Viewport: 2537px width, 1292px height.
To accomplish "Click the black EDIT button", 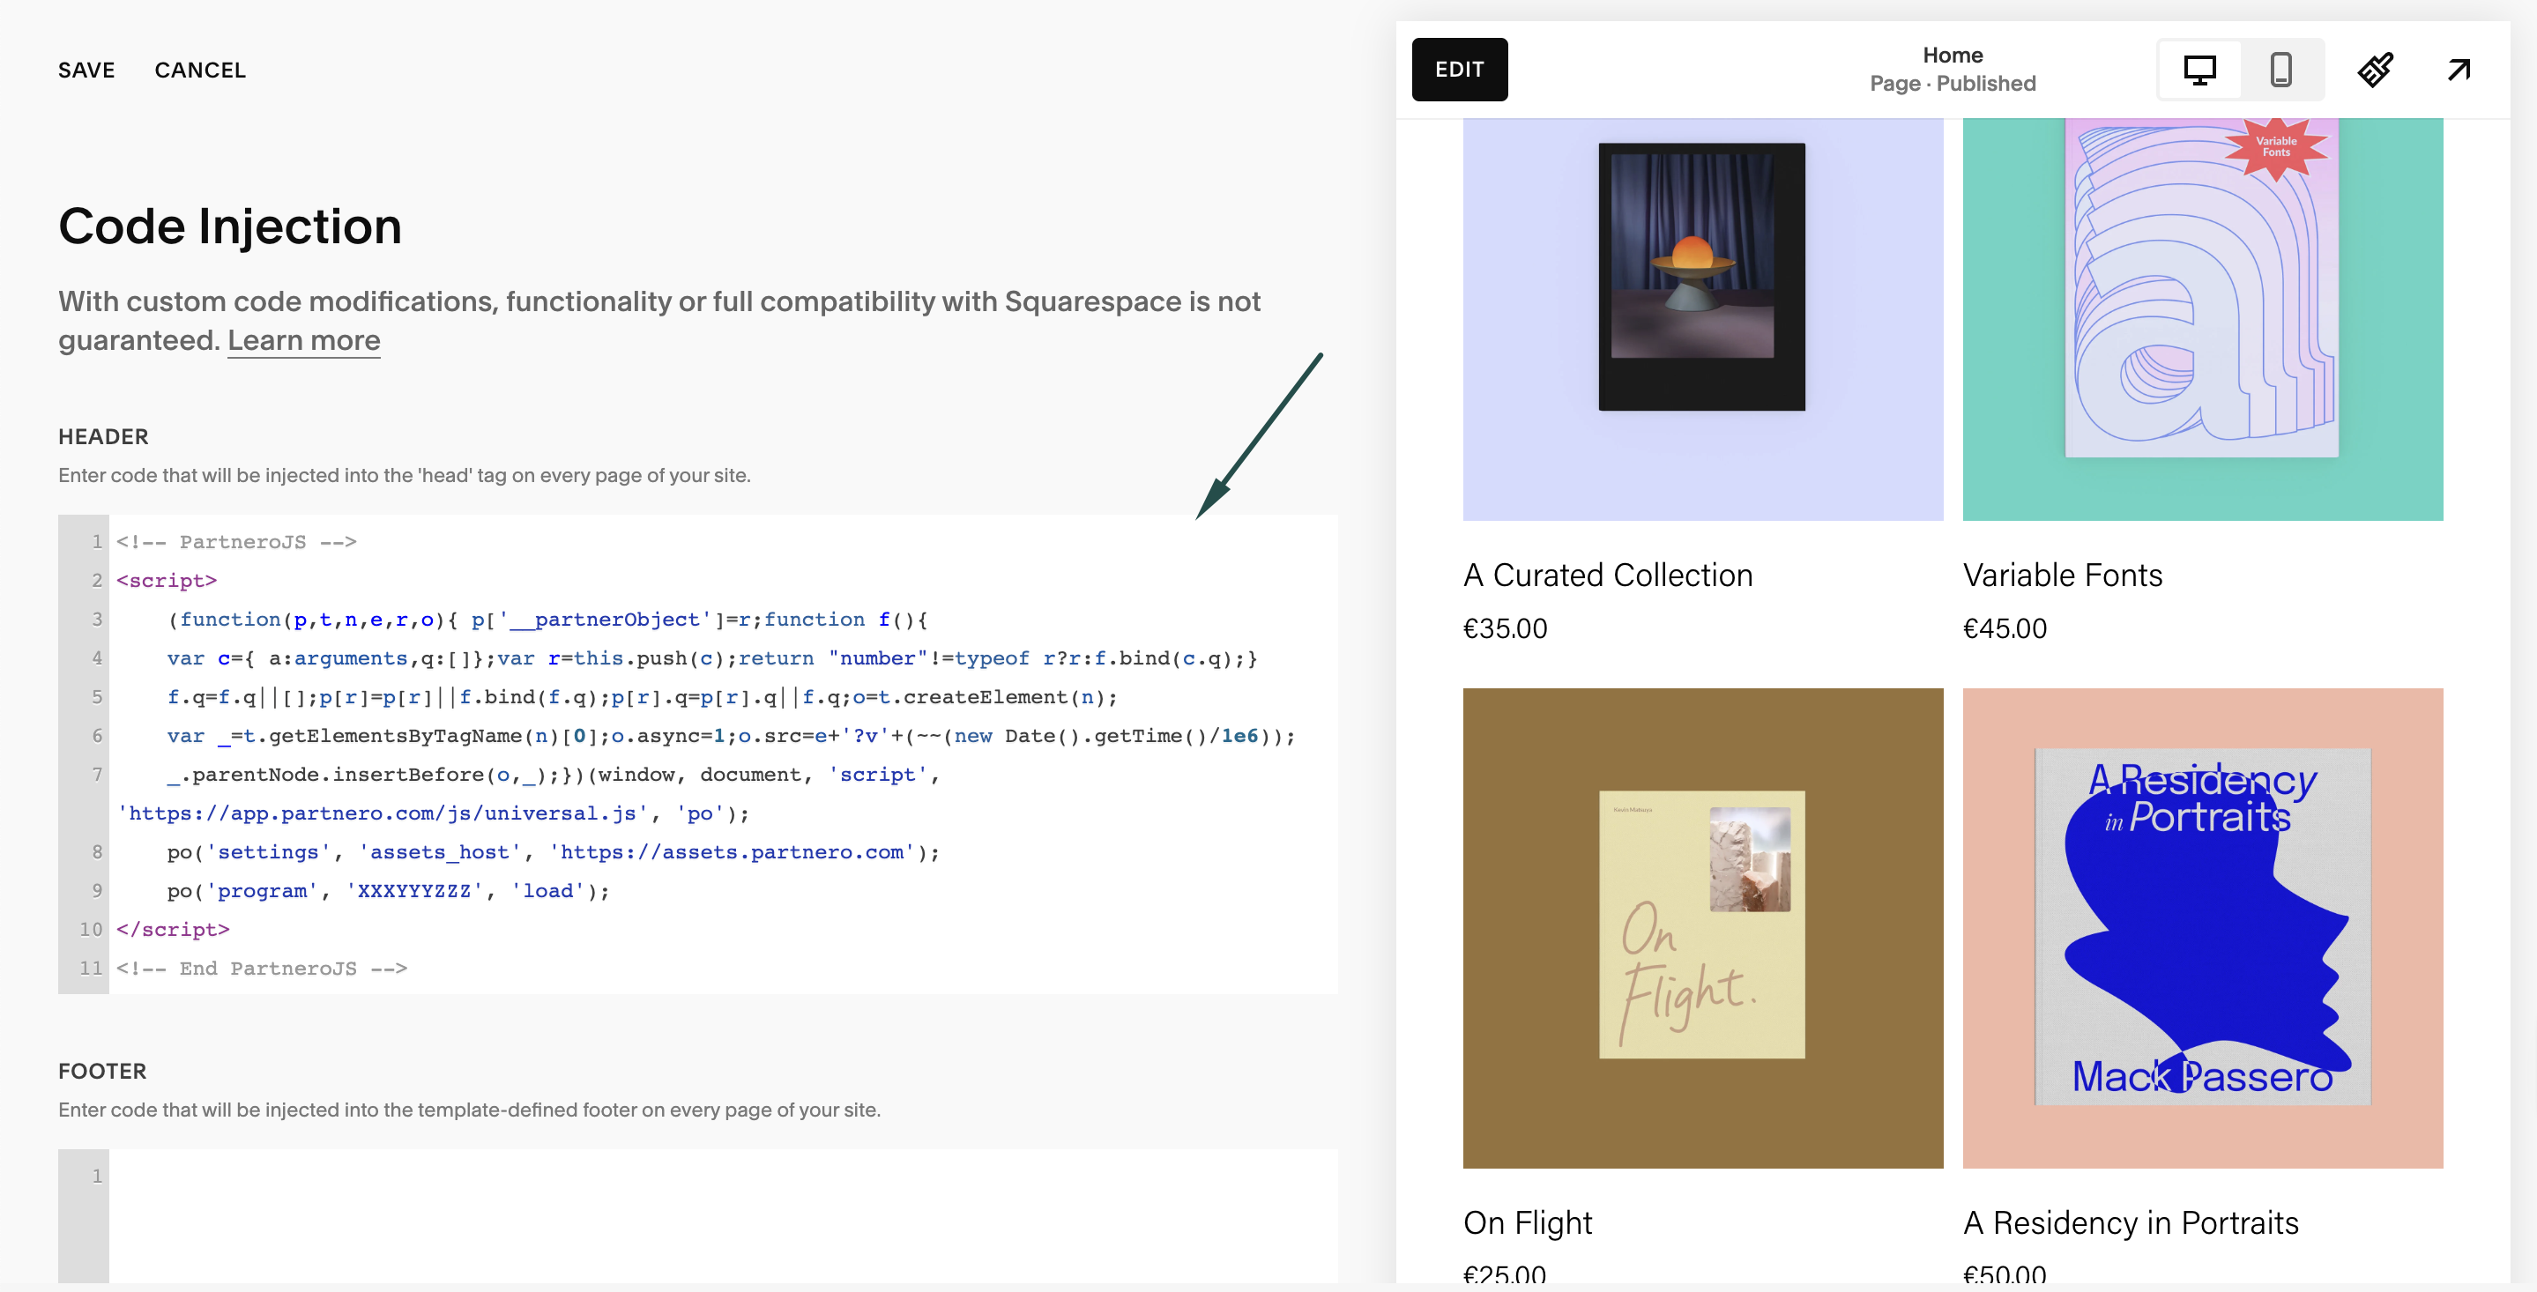I will coord(1460,69).
